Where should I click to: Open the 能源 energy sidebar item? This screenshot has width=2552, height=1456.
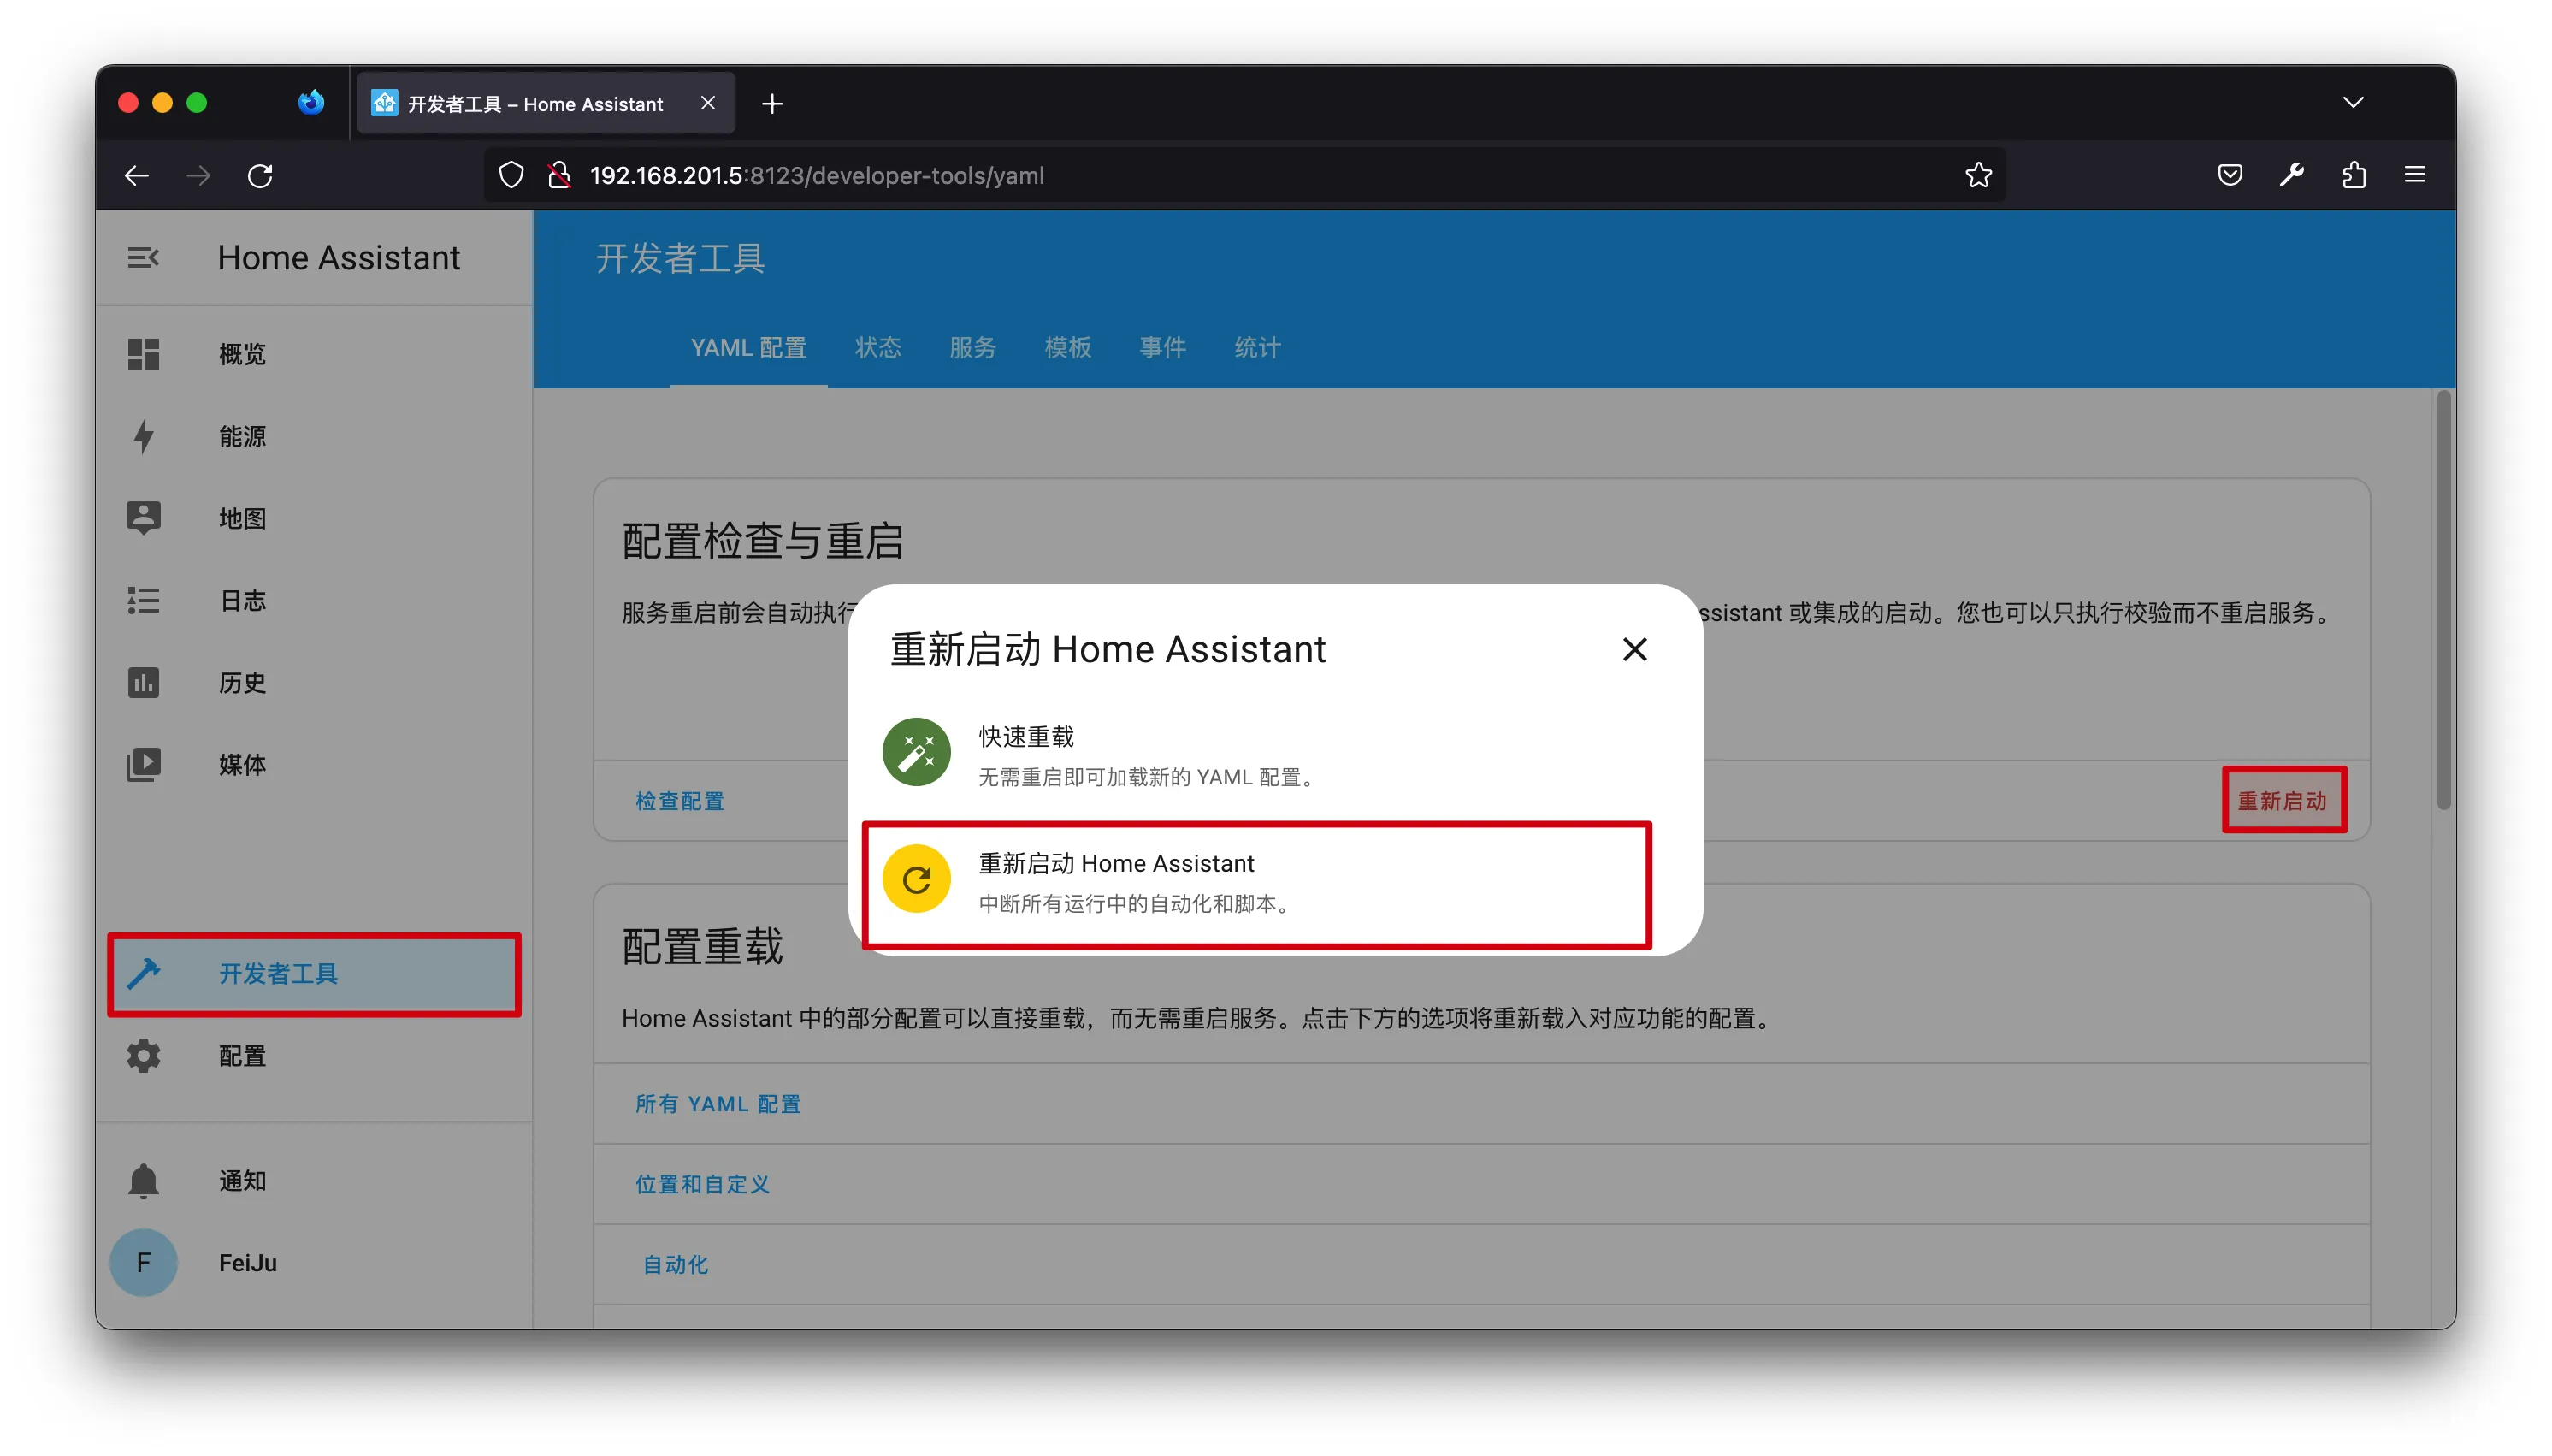pos(242,437)
